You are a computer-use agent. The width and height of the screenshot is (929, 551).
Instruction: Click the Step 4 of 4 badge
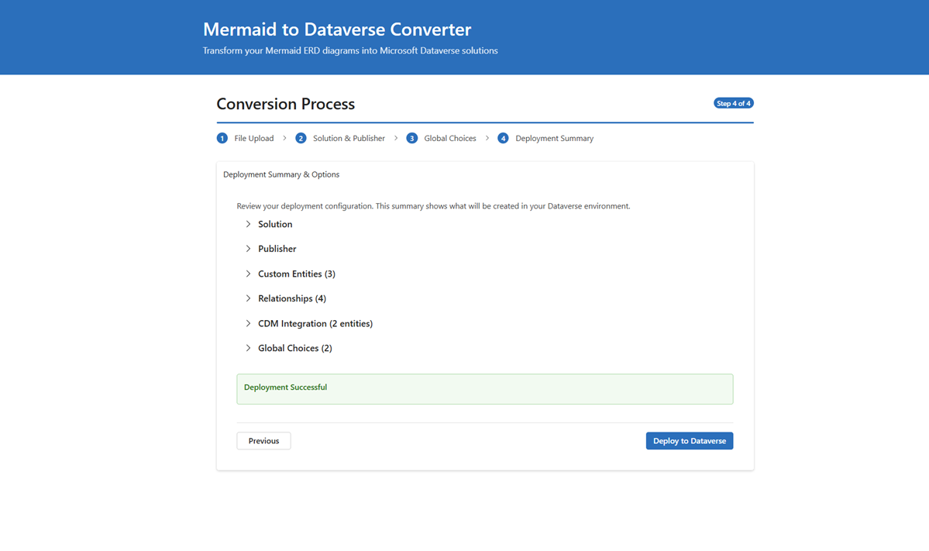pos(733,102)
